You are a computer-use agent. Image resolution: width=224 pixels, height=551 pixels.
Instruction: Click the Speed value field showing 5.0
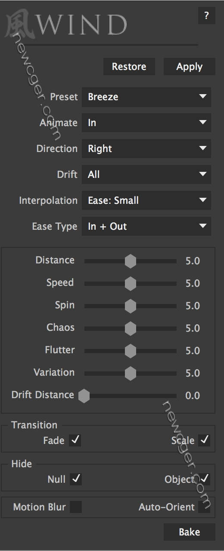coord(193,283)
